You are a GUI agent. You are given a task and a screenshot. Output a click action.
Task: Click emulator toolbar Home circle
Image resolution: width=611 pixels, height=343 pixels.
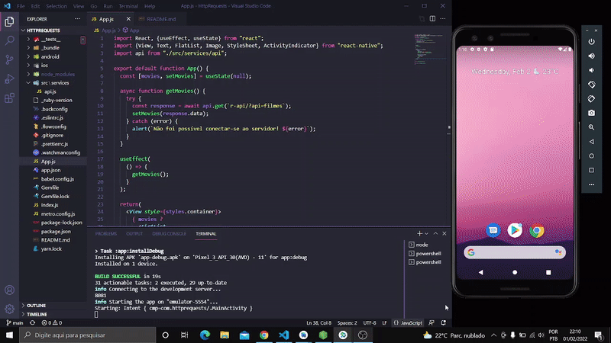[x=591, y=156]
